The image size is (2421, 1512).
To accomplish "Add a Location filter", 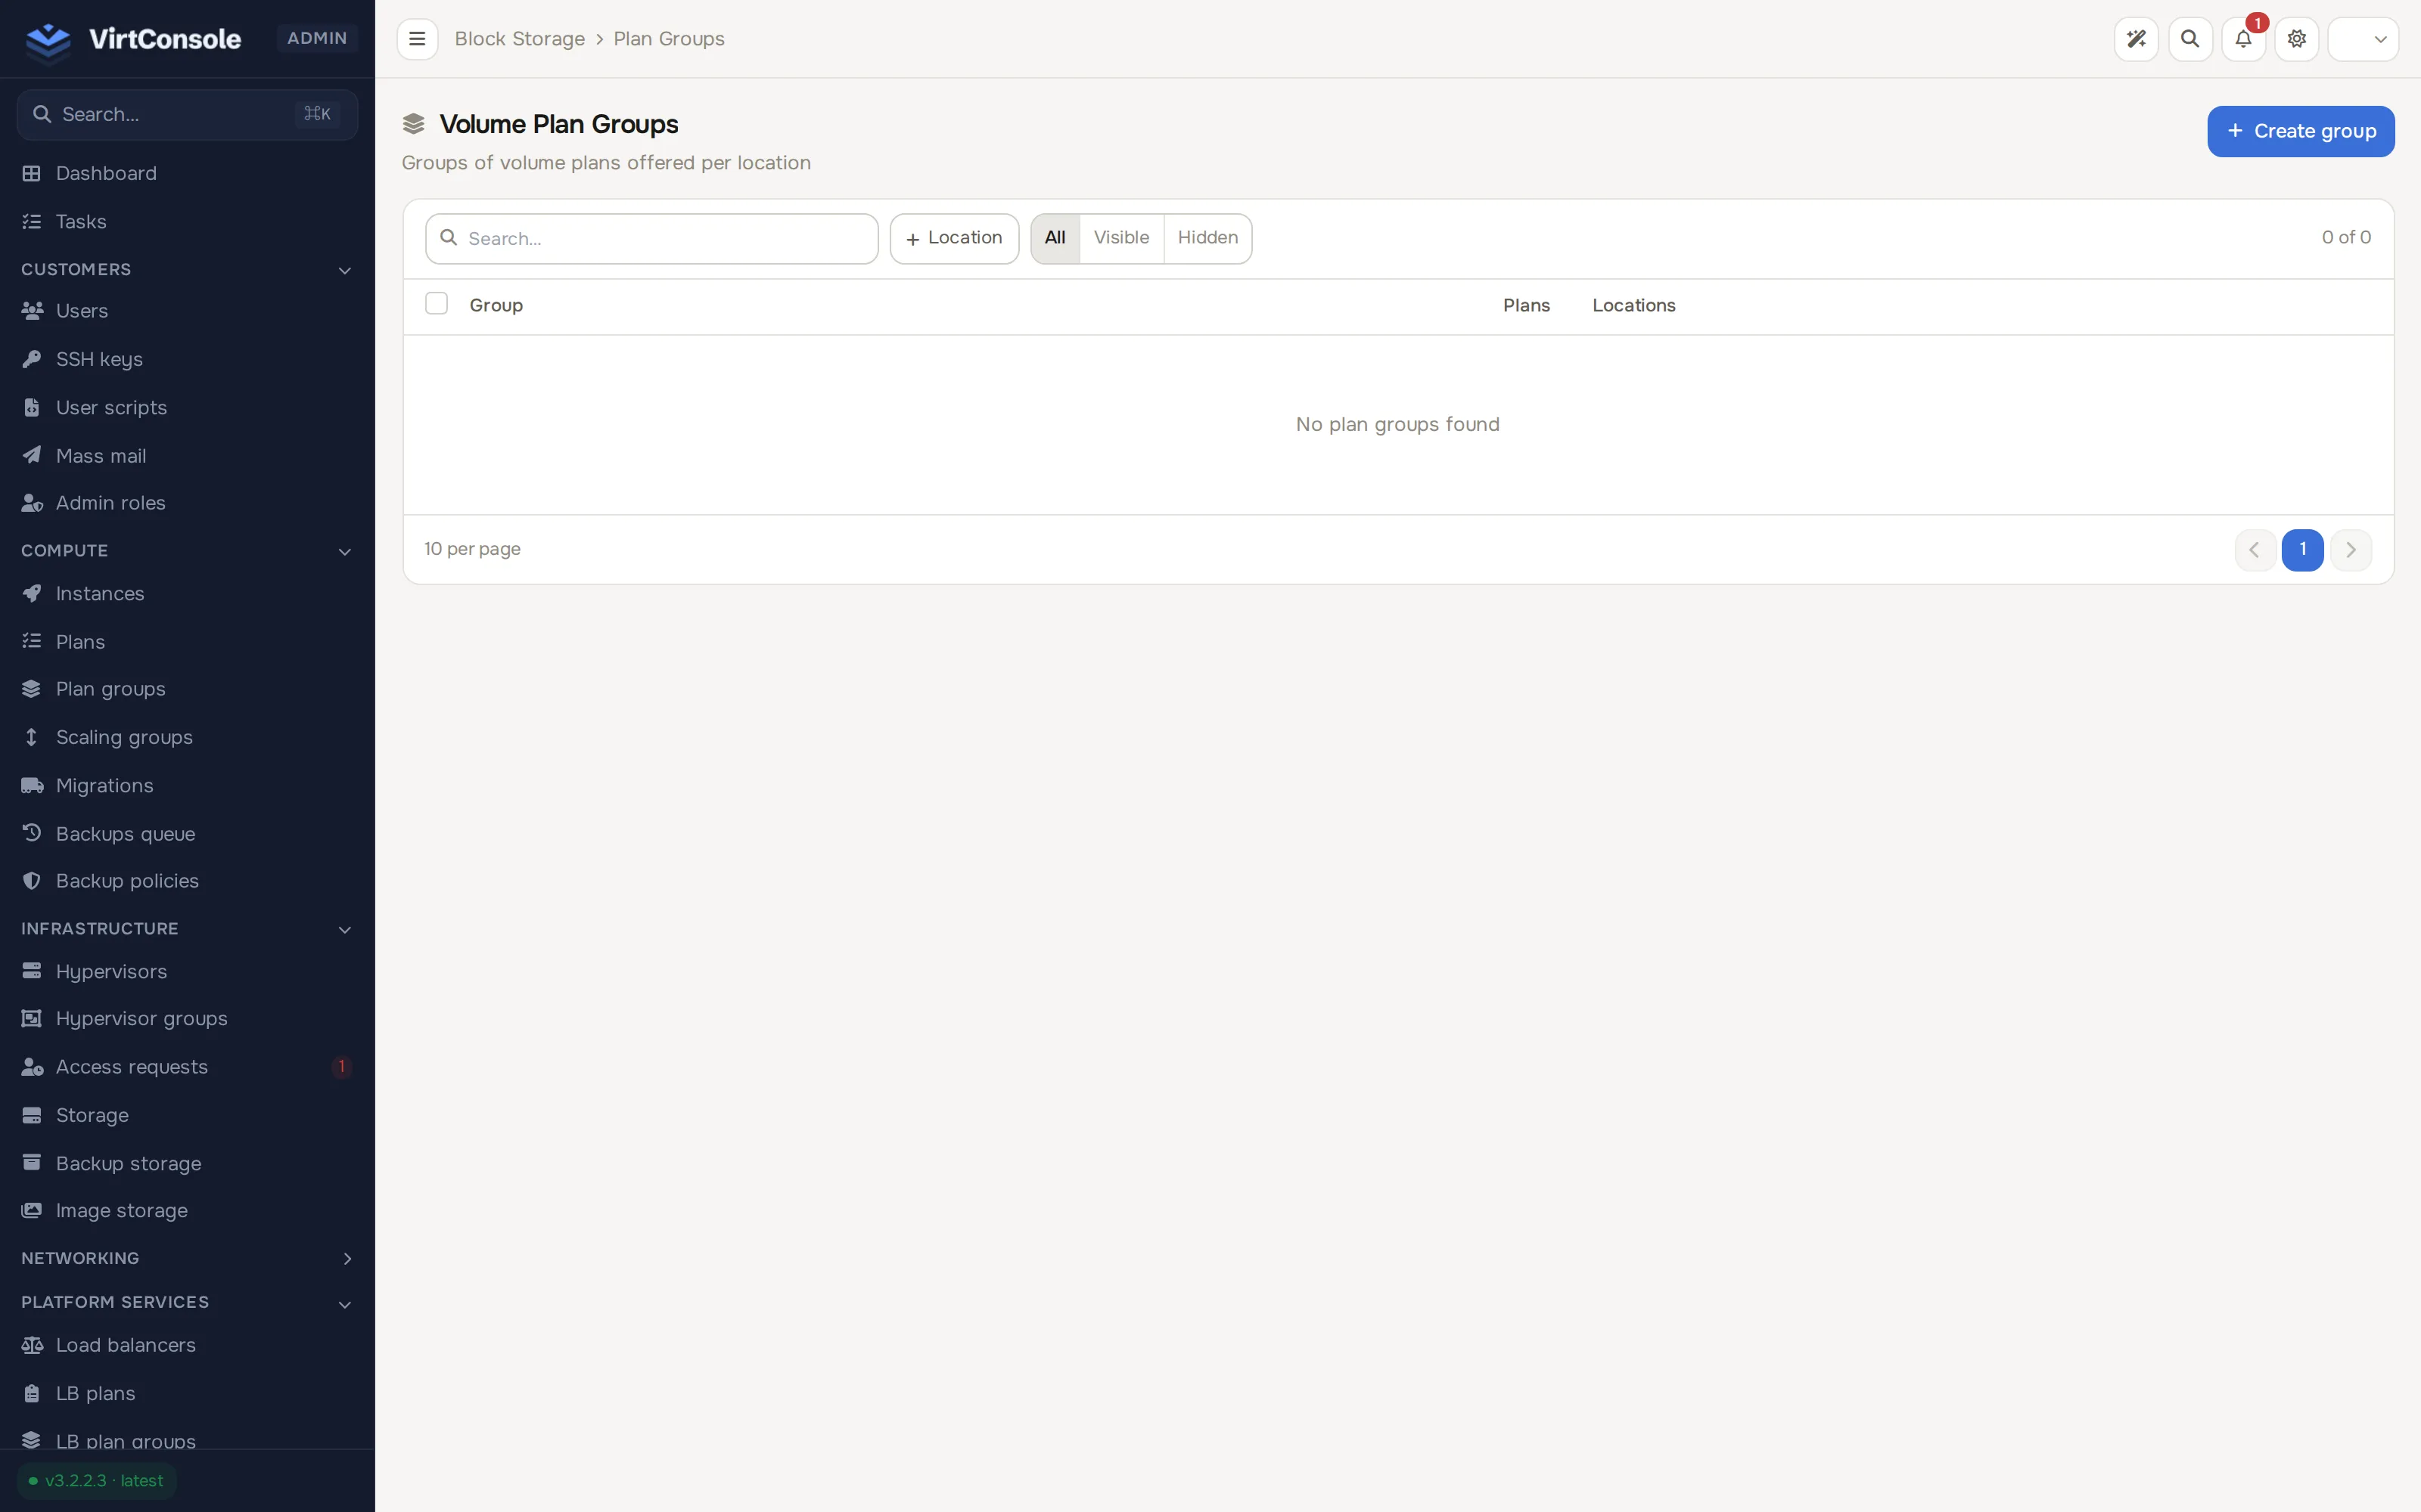I will click(x=954, y=238).
